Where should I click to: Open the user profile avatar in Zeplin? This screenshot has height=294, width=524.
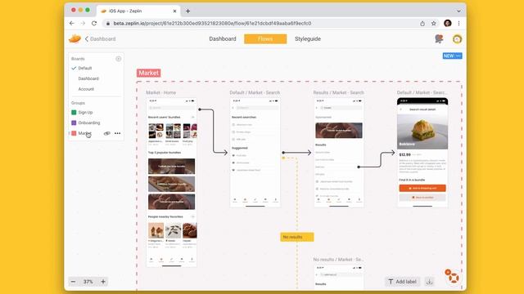tap(457, 39)
